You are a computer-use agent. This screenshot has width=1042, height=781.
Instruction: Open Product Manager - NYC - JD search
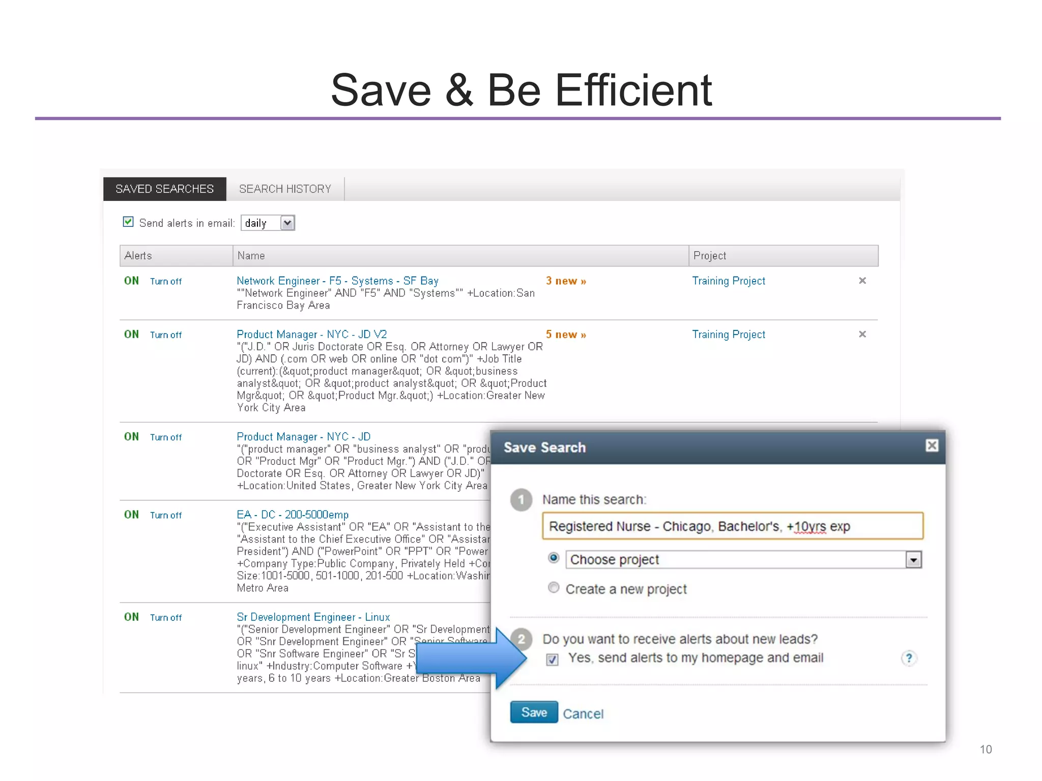(x=303, y=437)
